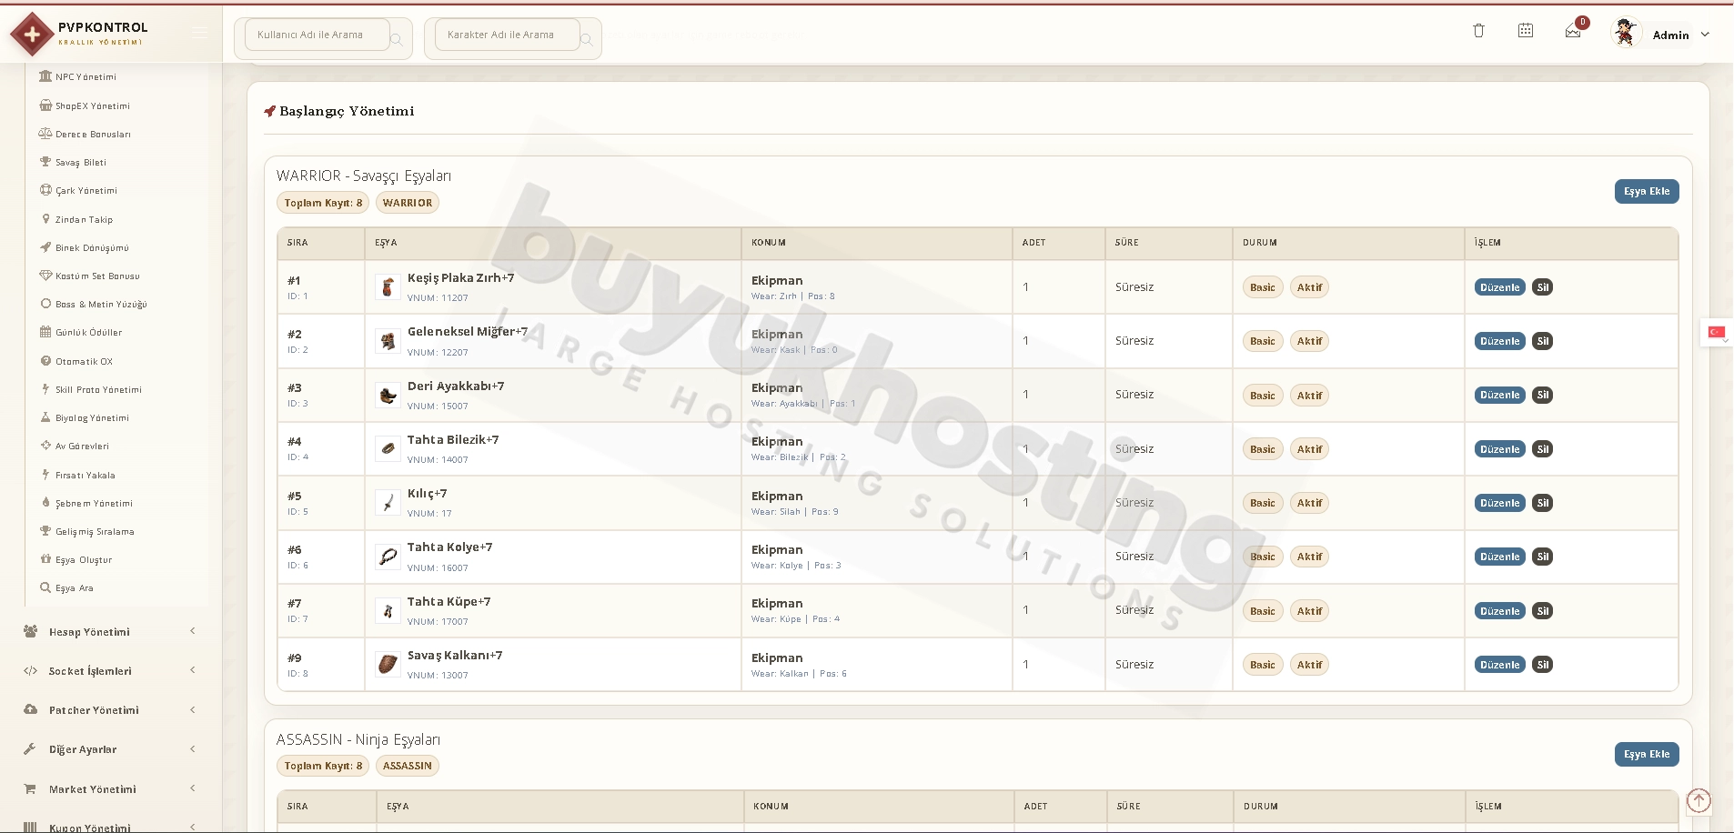The image size is (1734, 833).
Task: Click Düzenle for Keşiş Plaka Zırh+7
Action: point(1500,287)
